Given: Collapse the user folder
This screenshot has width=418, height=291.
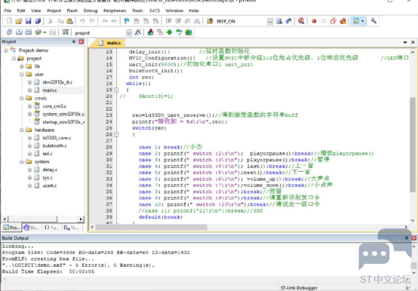Looking at the screenshot, I should click(x=22, y=75).
